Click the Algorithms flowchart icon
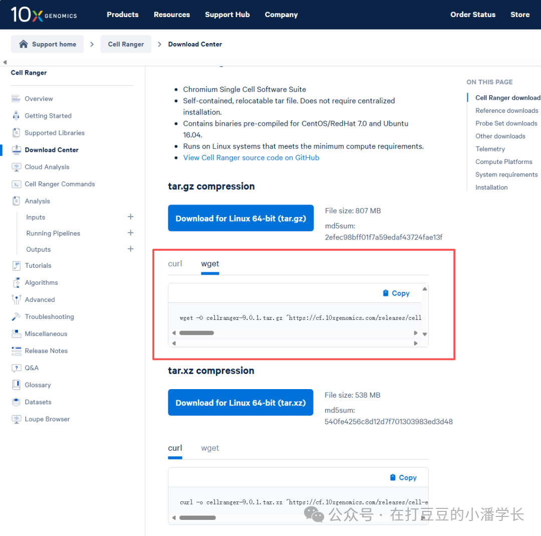The image size is (541, 536). [16, 282]
